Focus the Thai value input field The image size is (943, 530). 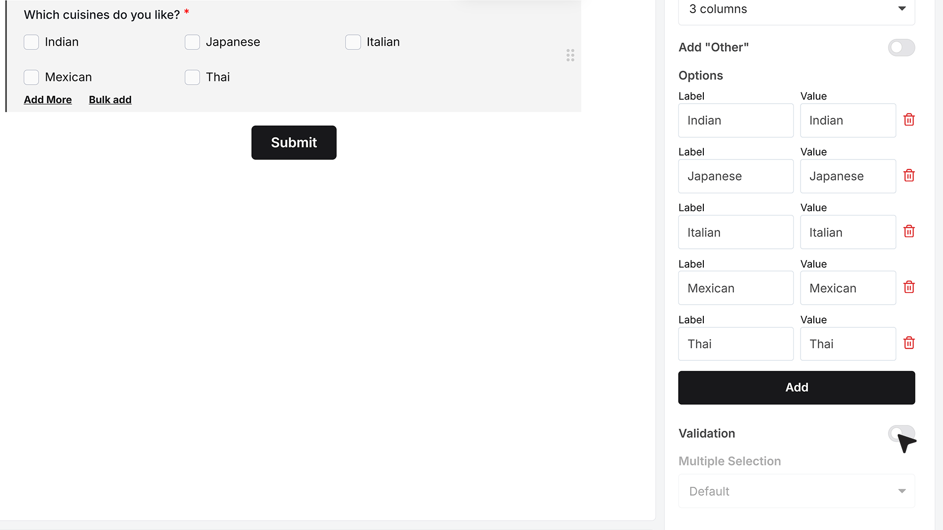tap(848, 344)
